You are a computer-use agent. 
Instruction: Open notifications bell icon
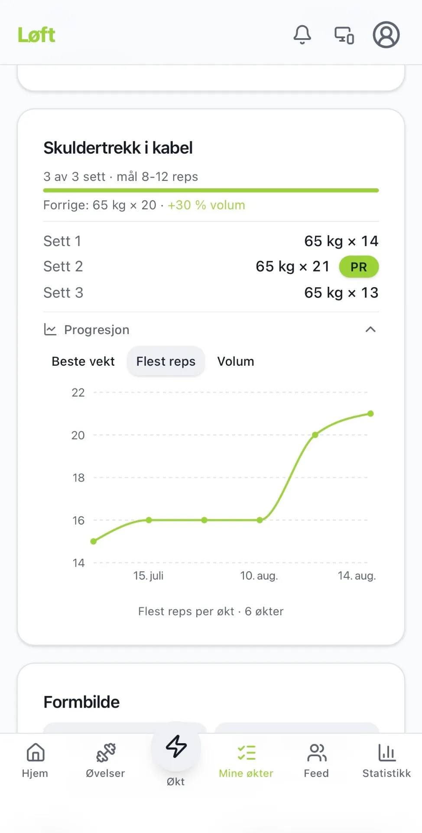(302, 35)
